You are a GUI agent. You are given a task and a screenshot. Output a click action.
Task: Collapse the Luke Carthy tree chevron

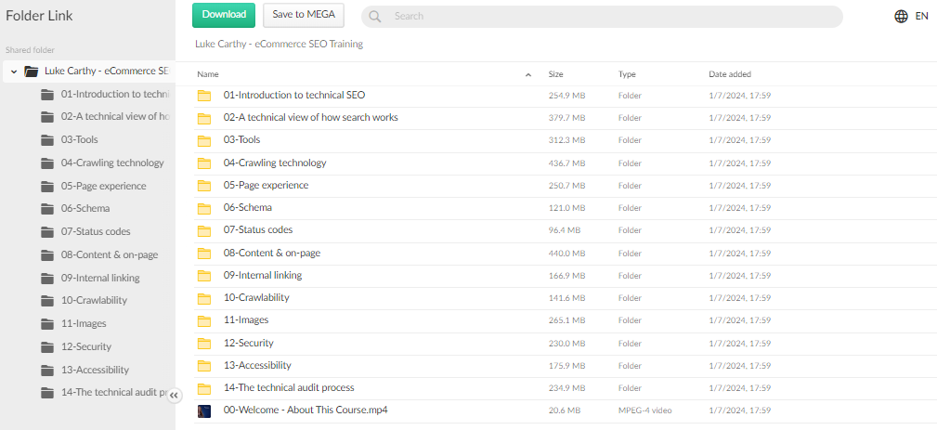point(14,72)
